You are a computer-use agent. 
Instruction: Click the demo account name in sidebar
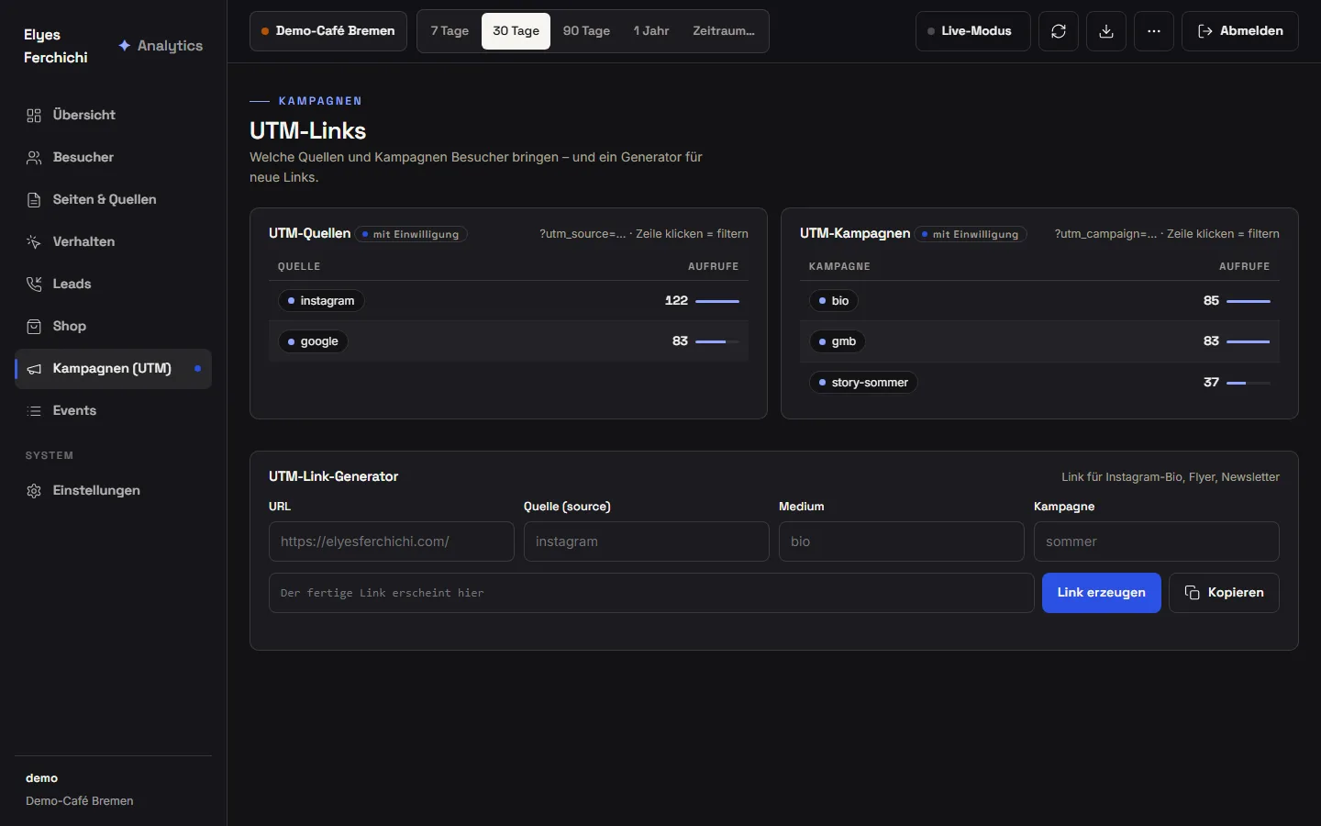(x=42, y=778)
